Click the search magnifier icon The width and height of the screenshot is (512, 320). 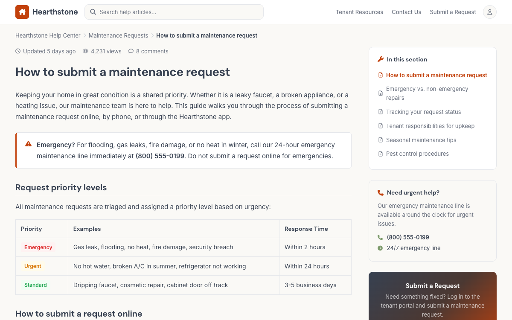point(93,12)
